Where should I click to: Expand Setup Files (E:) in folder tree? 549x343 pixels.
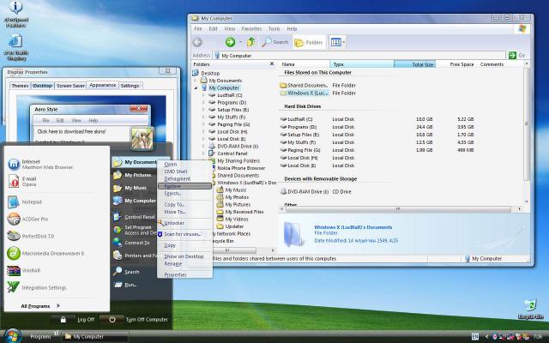pyautogui.click(x=203, y=110)
